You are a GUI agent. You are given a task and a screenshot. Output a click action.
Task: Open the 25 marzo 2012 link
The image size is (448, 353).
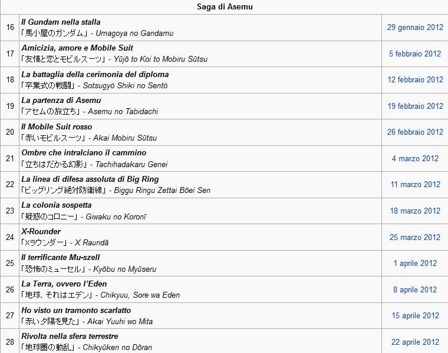coord(415,237)
